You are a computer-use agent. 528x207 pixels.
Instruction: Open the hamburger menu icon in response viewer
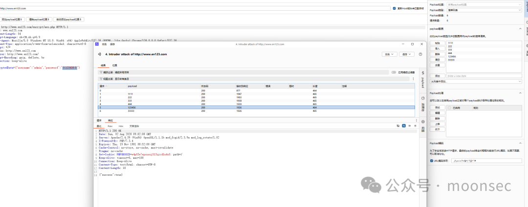click(x=415, y=125)
